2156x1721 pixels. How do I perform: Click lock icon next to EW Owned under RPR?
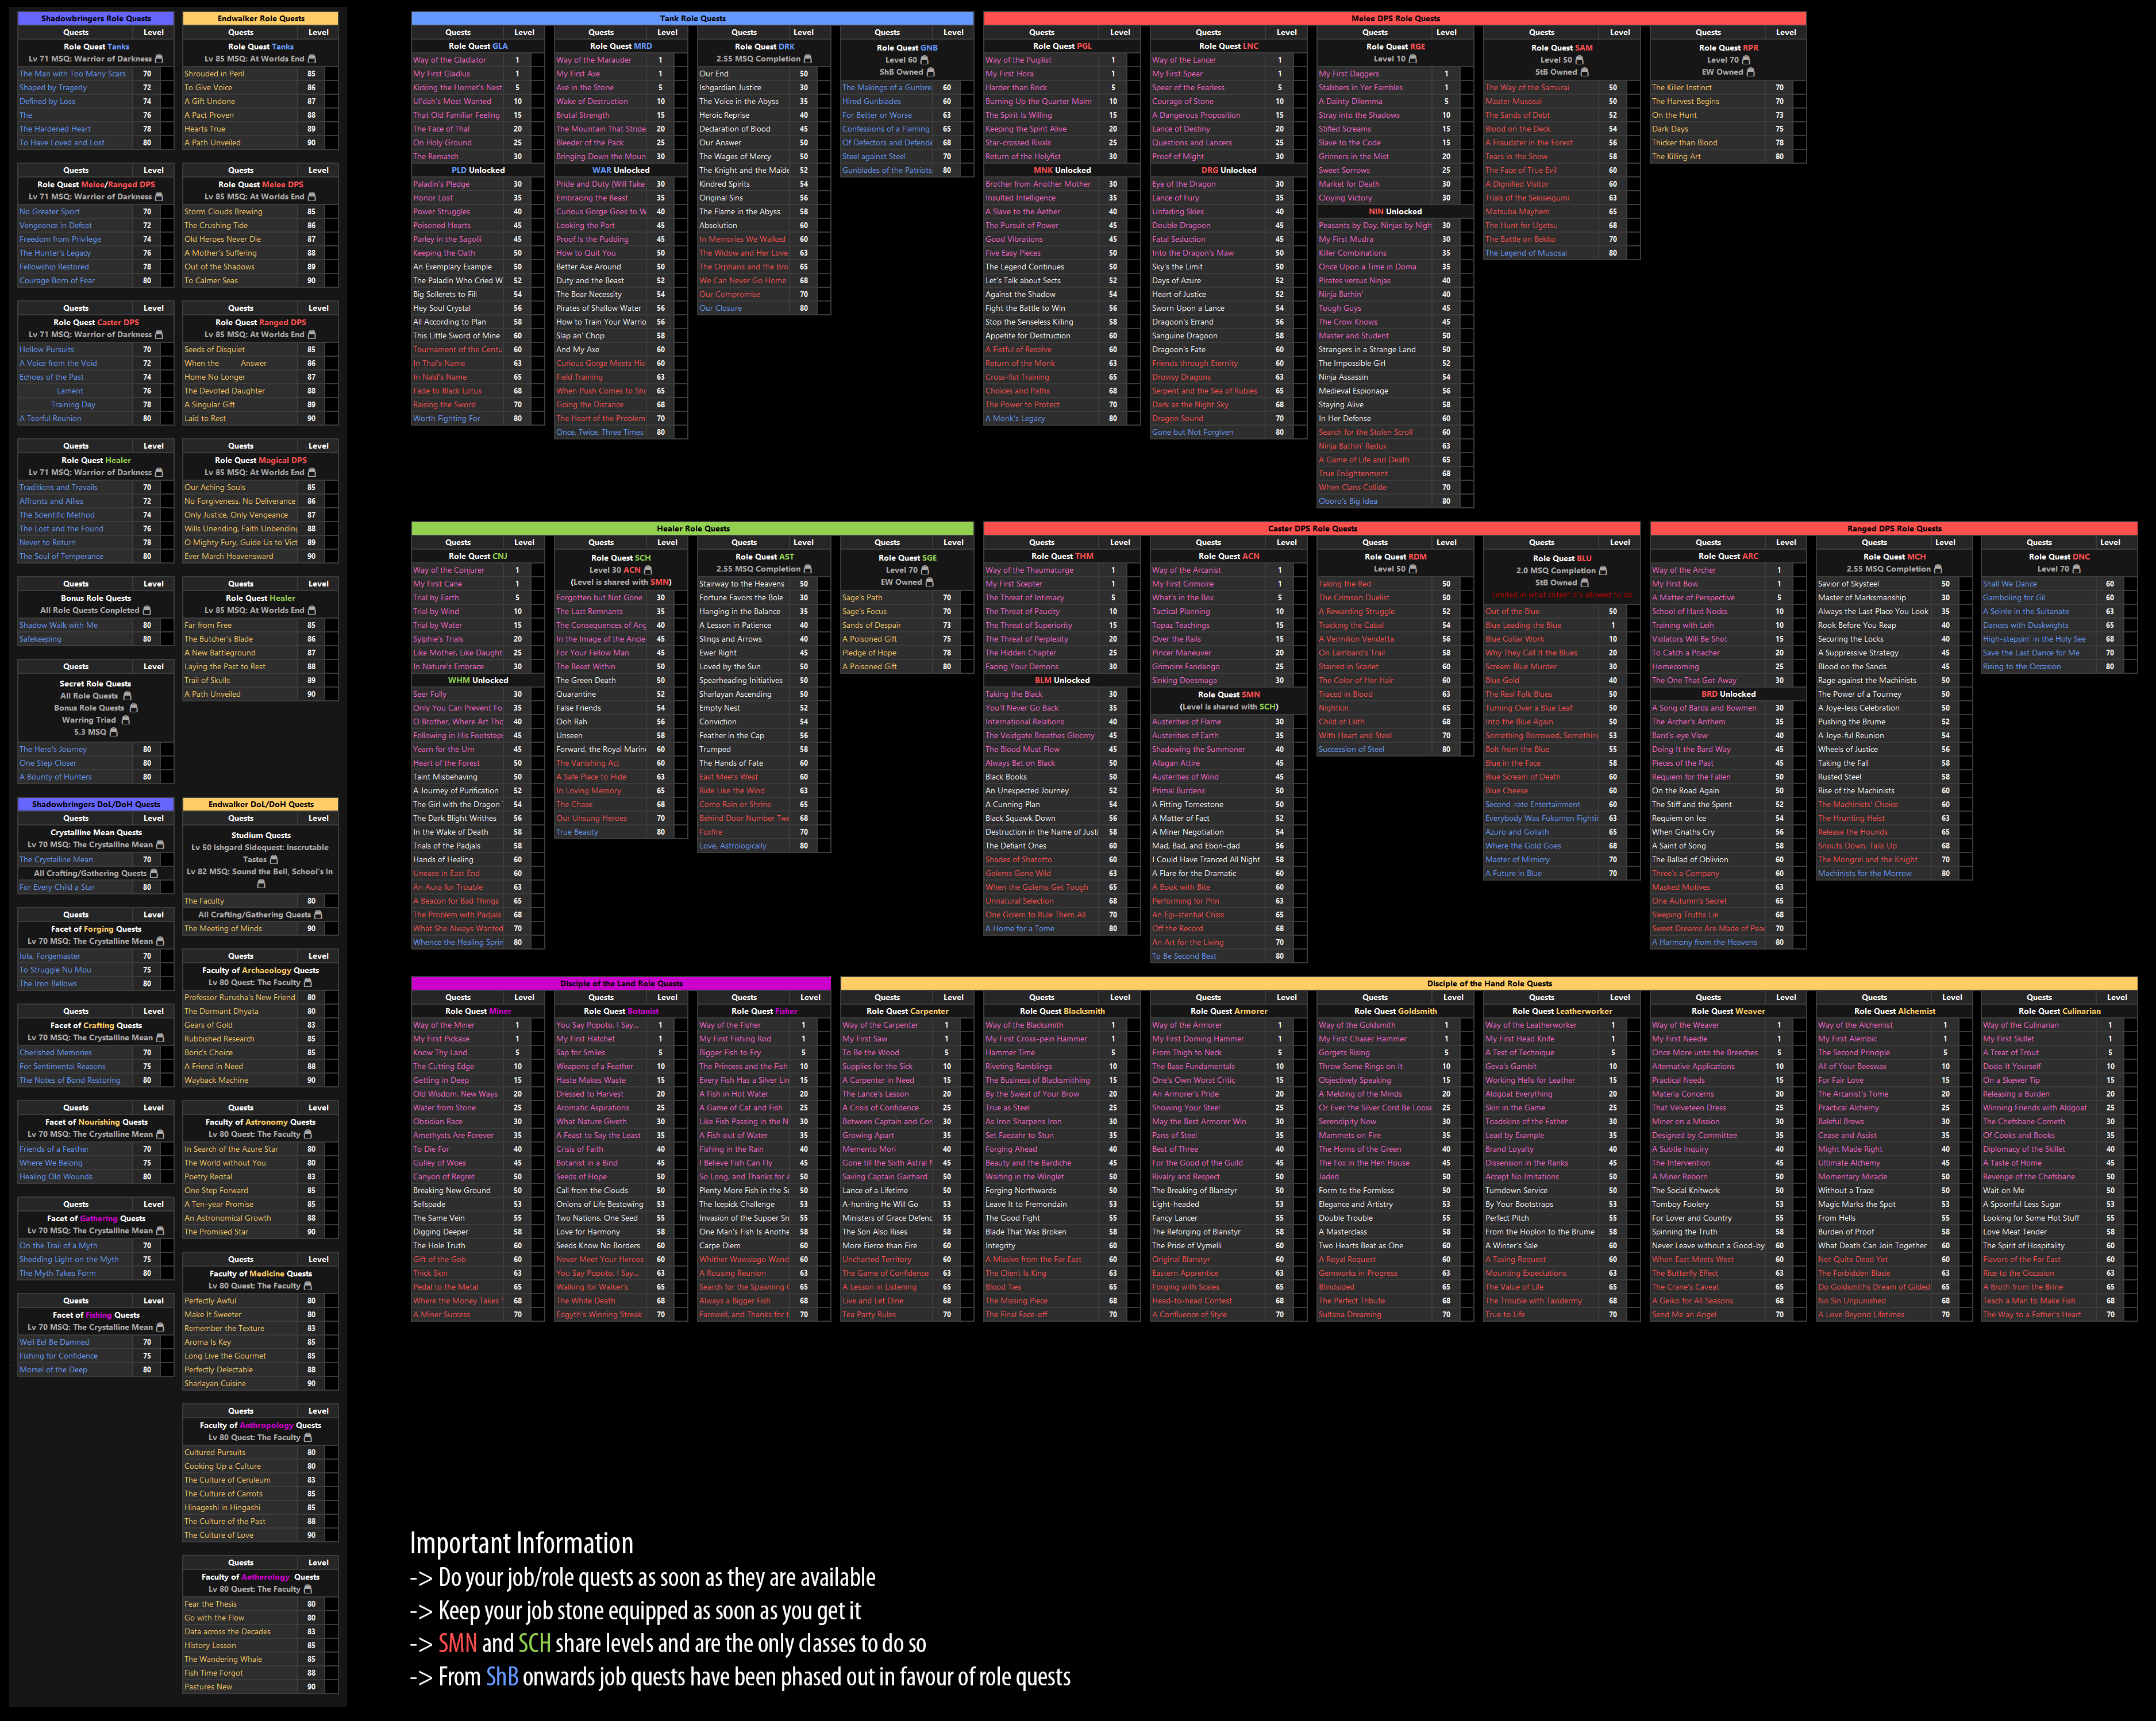pos(1751,72)
